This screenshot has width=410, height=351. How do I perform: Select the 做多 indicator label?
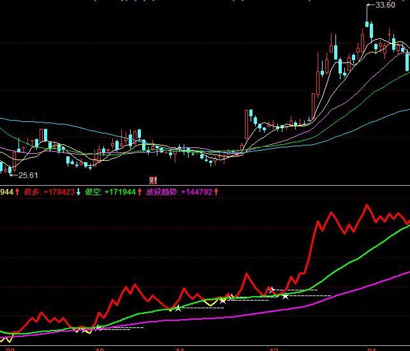33,191
